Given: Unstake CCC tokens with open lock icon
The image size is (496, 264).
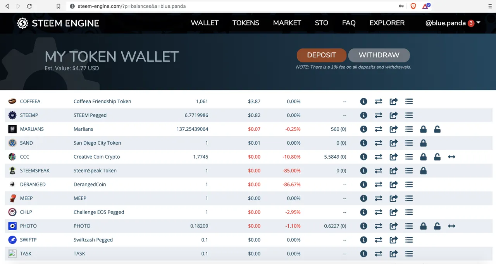Looking at the screenshot, I should (x=437, y=157).
